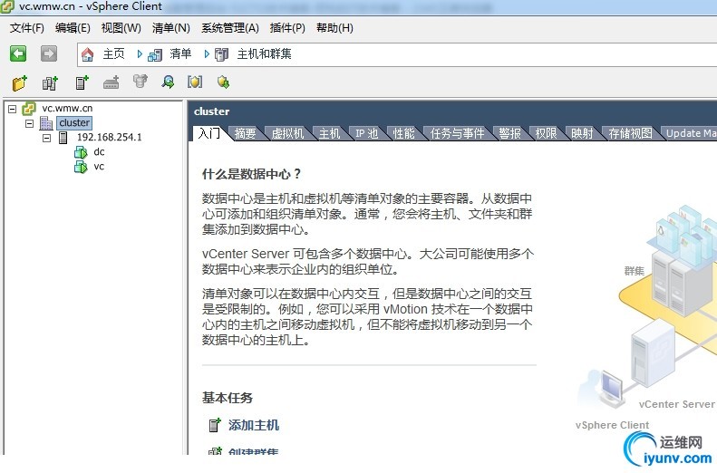
Task: Switch to the 任务与事件 tab
Action: [x=457, y=133]
